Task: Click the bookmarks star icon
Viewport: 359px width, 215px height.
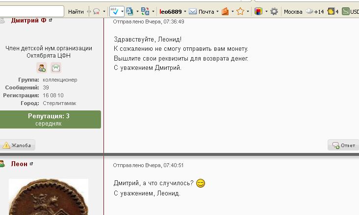Action: point(240,11)
